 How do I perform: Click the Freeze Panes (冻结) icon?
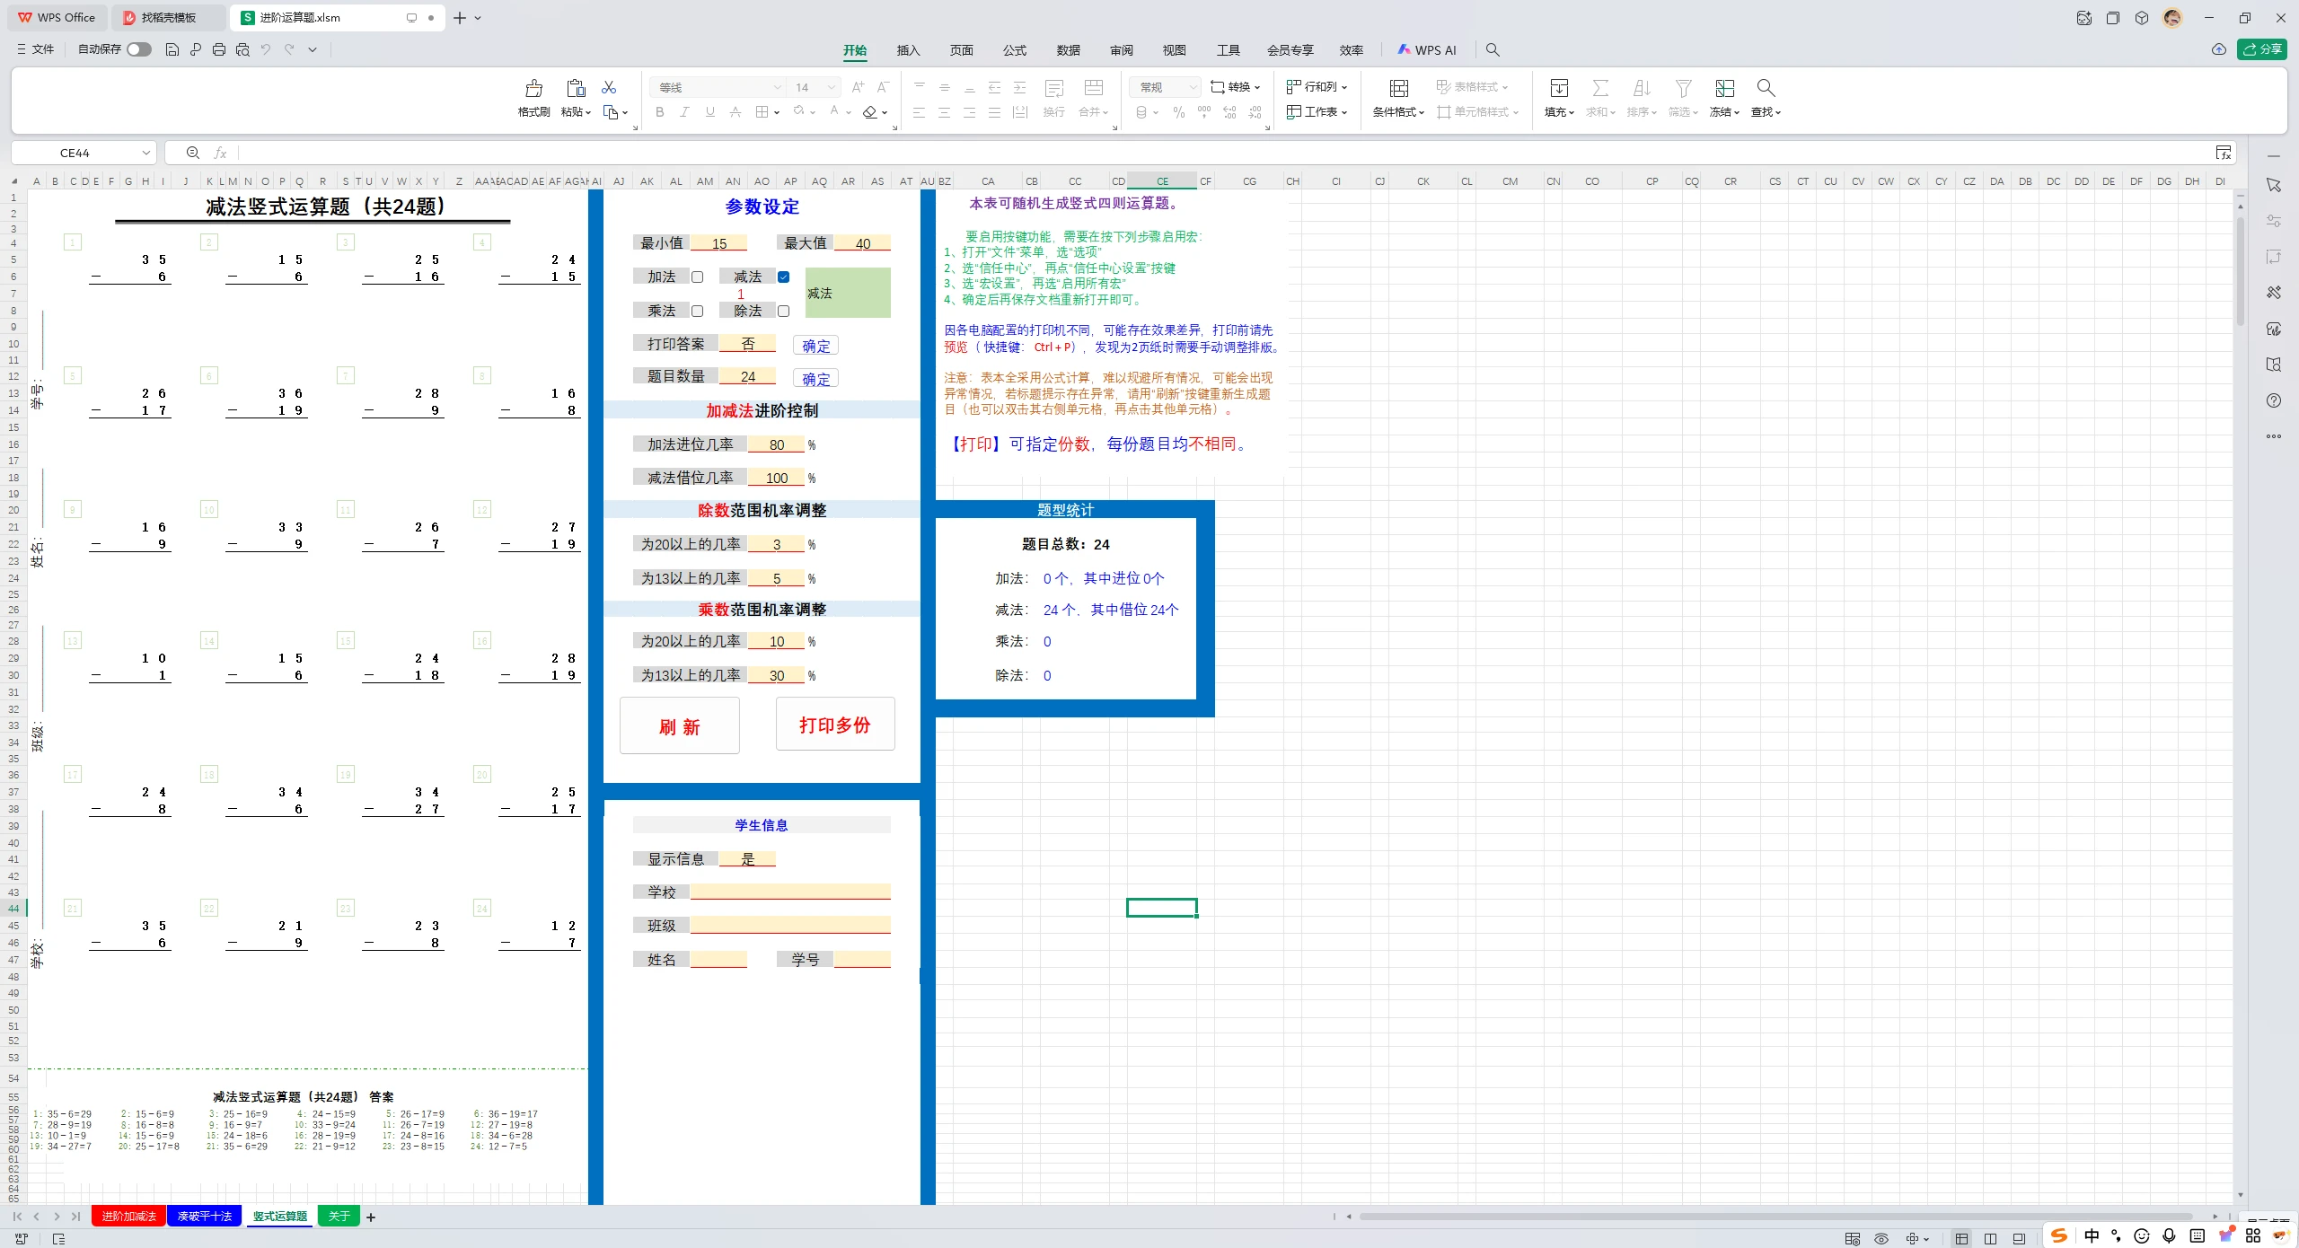pyautogui.click(x=1724, y=88)
